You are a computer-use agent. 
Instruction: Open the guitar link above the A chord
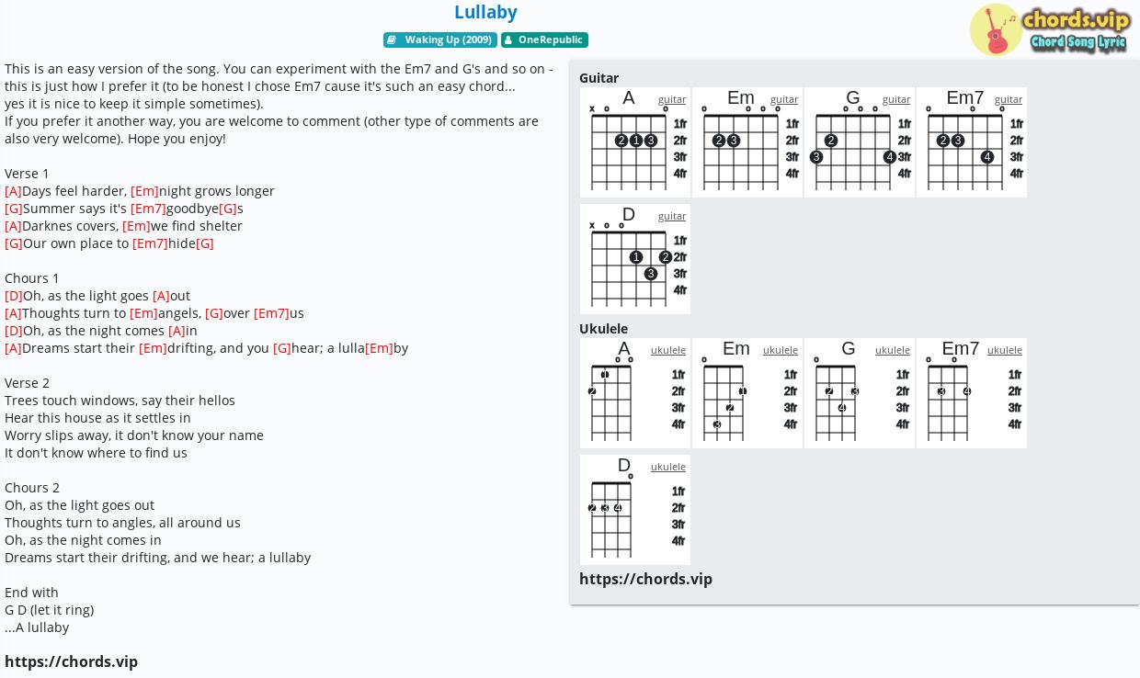(672, 99)
